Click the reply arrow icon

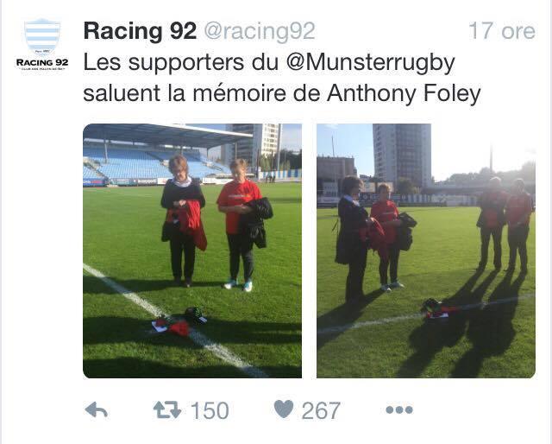96,409
